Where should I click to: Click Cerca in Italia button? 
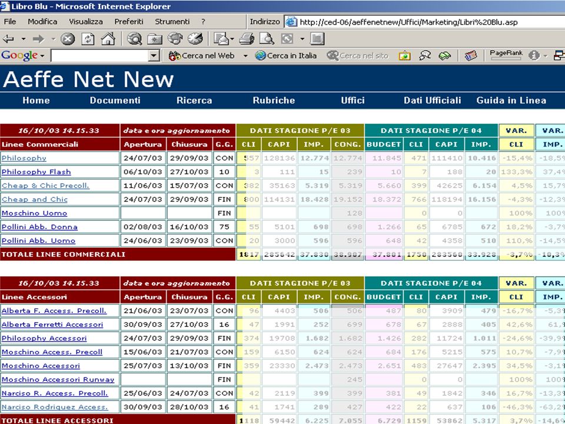pos(286,55)
